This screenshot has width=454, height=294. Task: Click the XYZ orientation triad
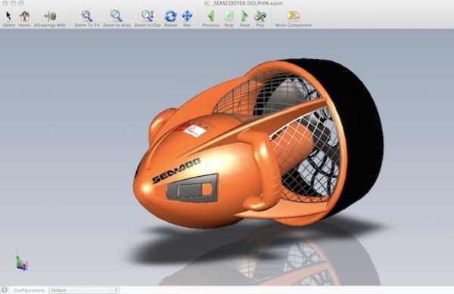click(x=21, y=261)
